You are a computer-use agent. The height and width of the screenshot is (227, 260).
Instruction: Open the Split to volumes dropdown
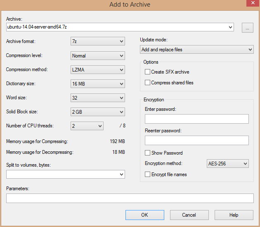pos(66,174)
